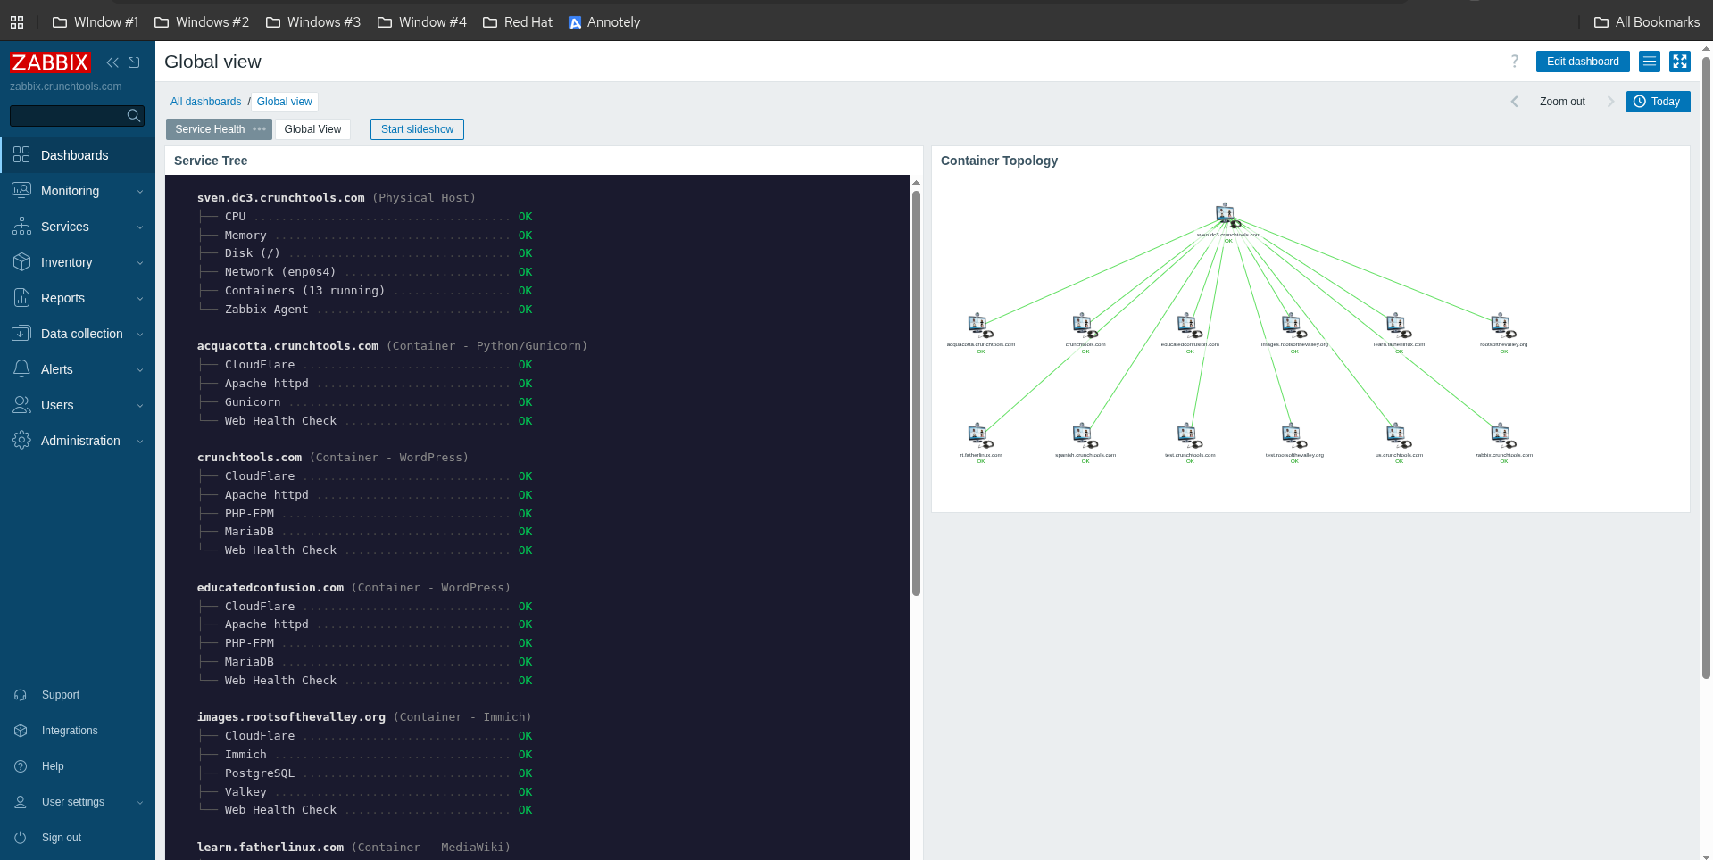Expand the Monitoring submenu chevron
This screenshot has height=860, width=1713.
139,191
